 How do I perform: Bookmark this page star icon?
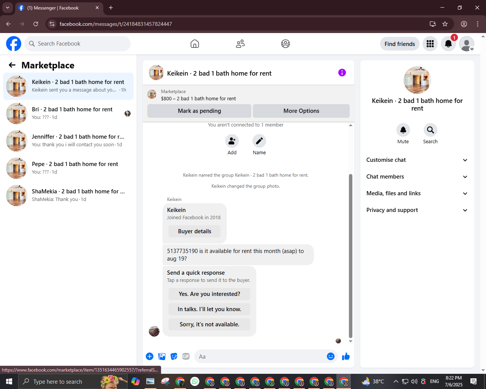pos(445,24)
